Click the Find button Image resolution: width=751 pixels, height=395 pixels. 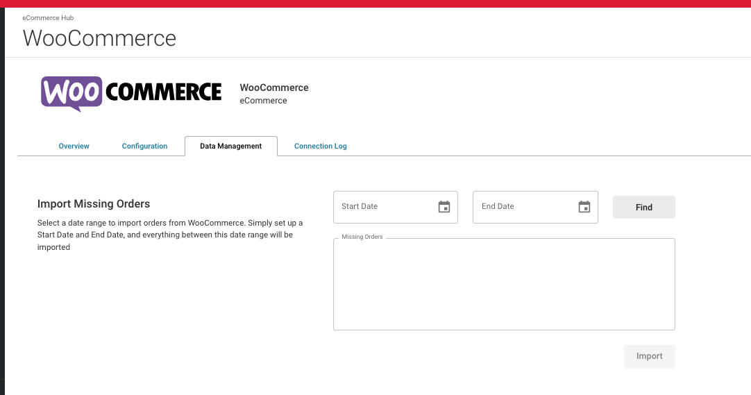(643, 208)
